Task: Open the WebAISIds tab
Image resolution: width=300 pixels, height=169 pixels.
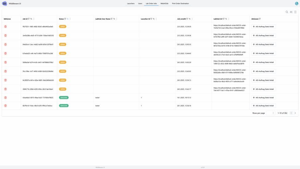Action: (164, 4)
